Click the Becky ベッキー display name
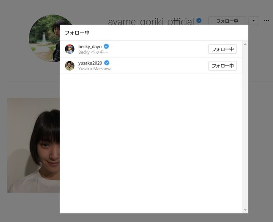The height and width of the screenshot is (222, 273). click(93, 52)
